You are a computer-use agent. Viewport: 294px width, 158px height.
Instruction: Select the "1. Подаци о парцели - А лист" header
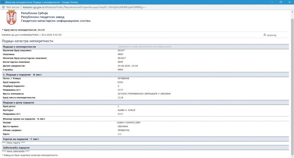click(x=21, y=74)
